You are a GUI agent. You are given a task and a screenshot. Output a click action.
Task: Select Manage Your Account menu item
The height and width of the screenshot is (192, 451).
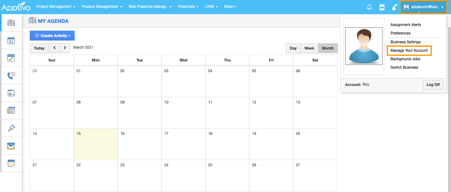(x=409, y=51)
